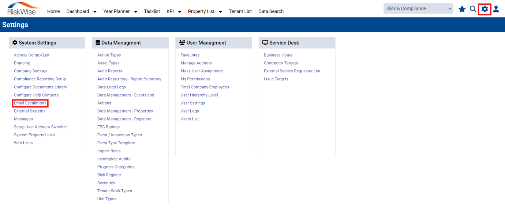Open Compliance Reporting Setup
The image size is (505, 209).
pyautogui.click(x=40, y=79)
